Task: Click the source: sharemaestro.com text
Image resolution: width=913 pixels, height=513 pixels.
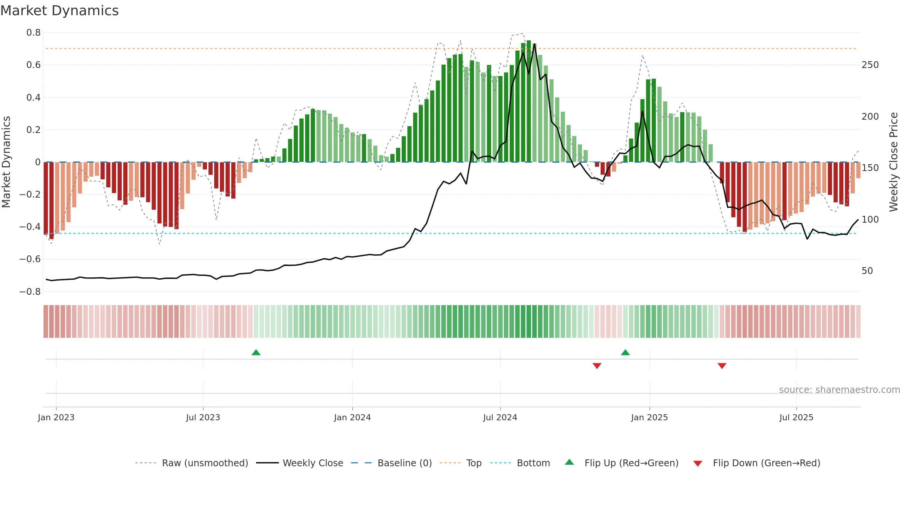Action: tap(840, 390)
